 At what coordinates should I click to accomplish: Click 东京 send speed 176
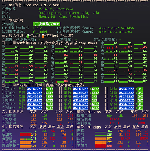pyautogui.click(x=120, y=131)
